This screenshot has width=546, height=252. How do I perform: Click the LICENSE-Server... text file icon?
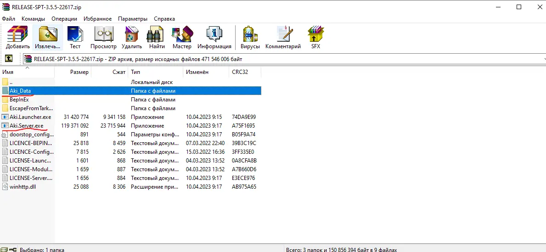click(x=5, y=178)
